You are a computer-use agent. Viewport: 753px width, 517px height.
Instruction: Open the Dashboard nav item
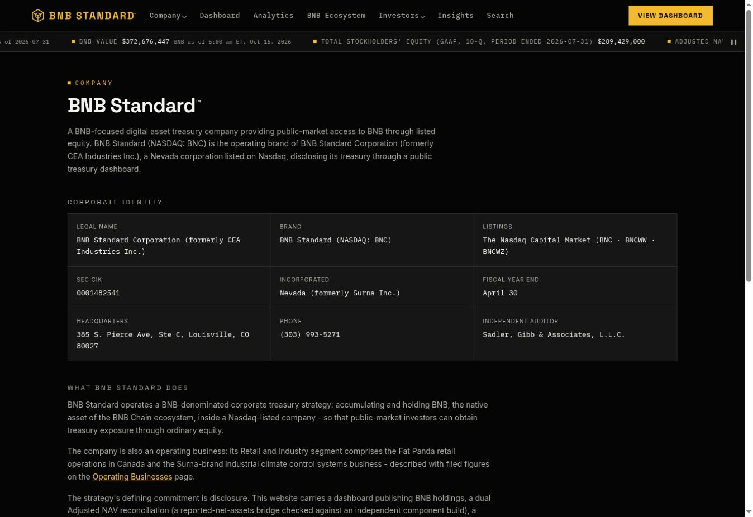click(x=220, y=16)
